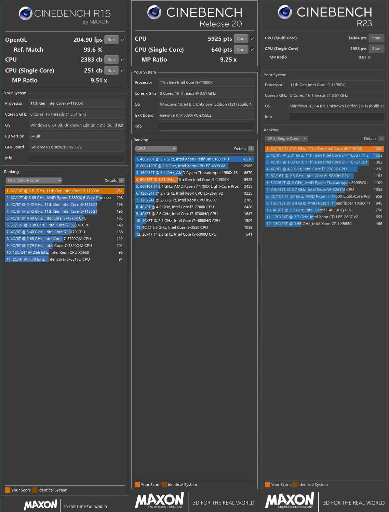The image size is (389, 512).
Task: Toggle the R20 CPU test checkbox
Action: click(252, 39)
